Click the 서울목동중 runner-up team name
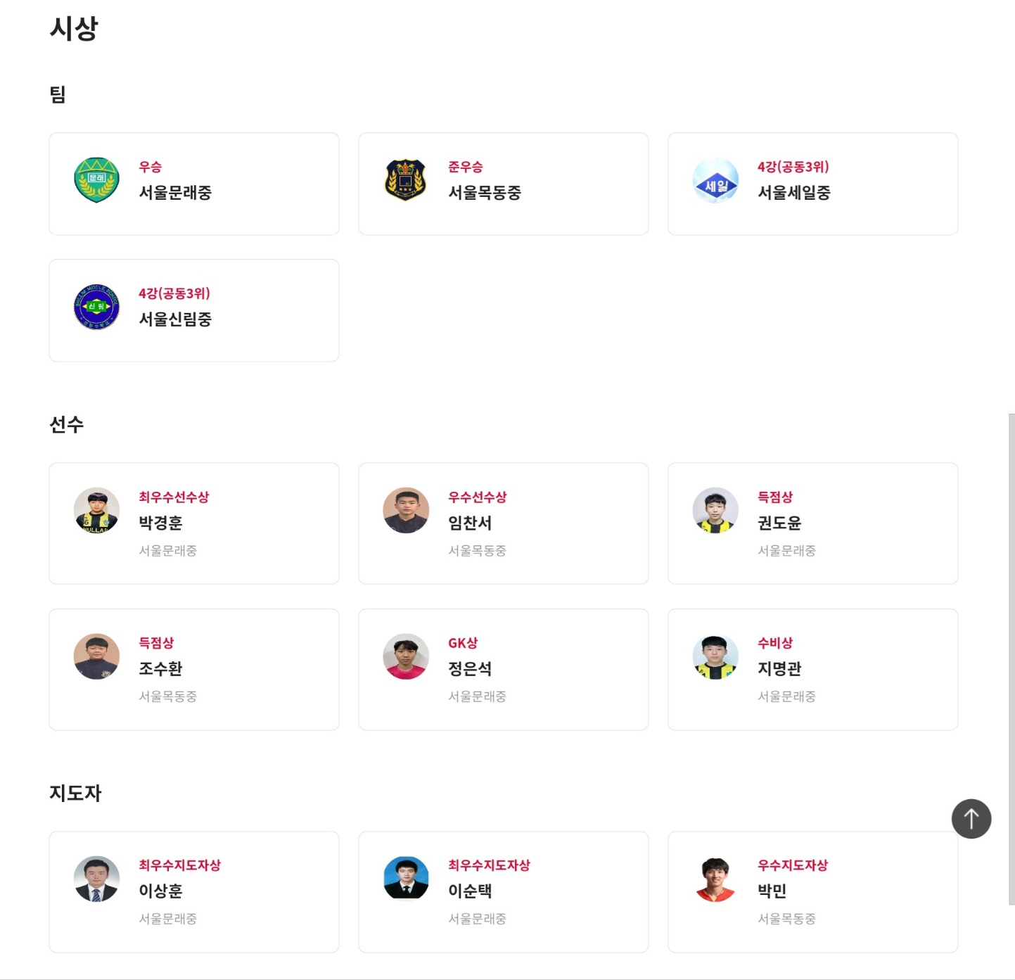This screenshot has width=1015, height=980. coord(485,193)
